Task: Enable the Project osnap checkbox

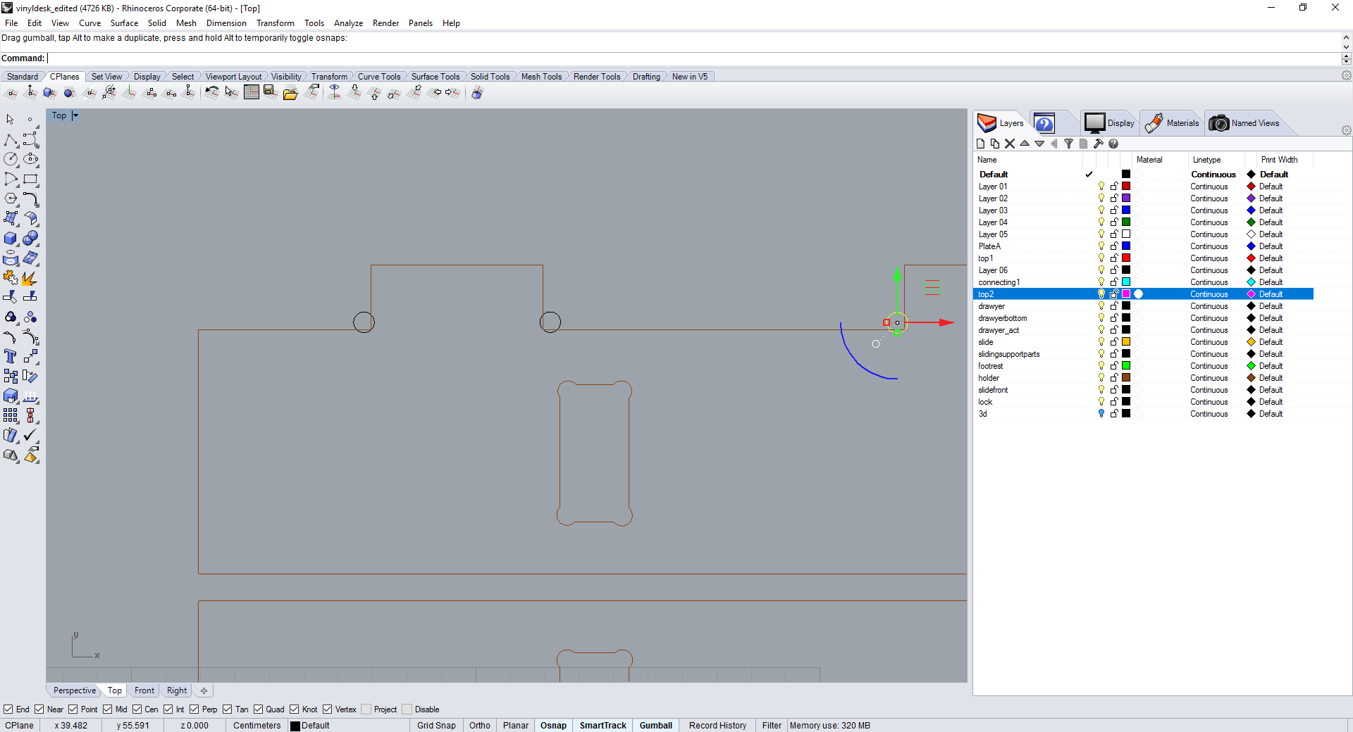Action: pyautogui.click(x=366, y=709)
